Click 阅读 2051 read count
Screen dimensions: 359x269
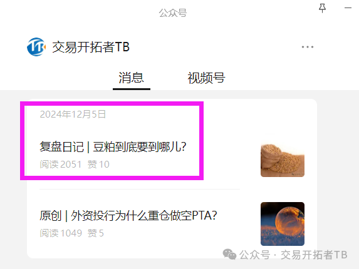61,165
